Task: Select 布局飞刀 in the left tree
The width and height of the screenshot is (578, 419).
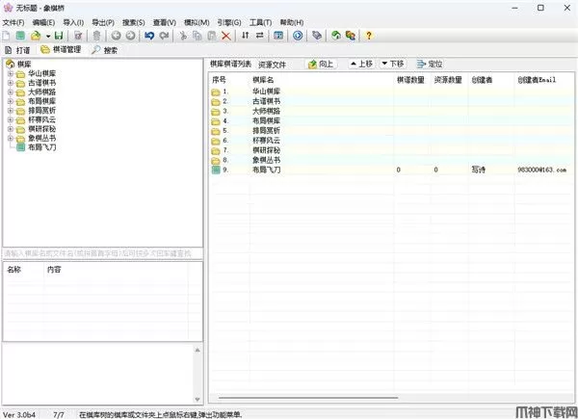Action: [x=42, y=147]
